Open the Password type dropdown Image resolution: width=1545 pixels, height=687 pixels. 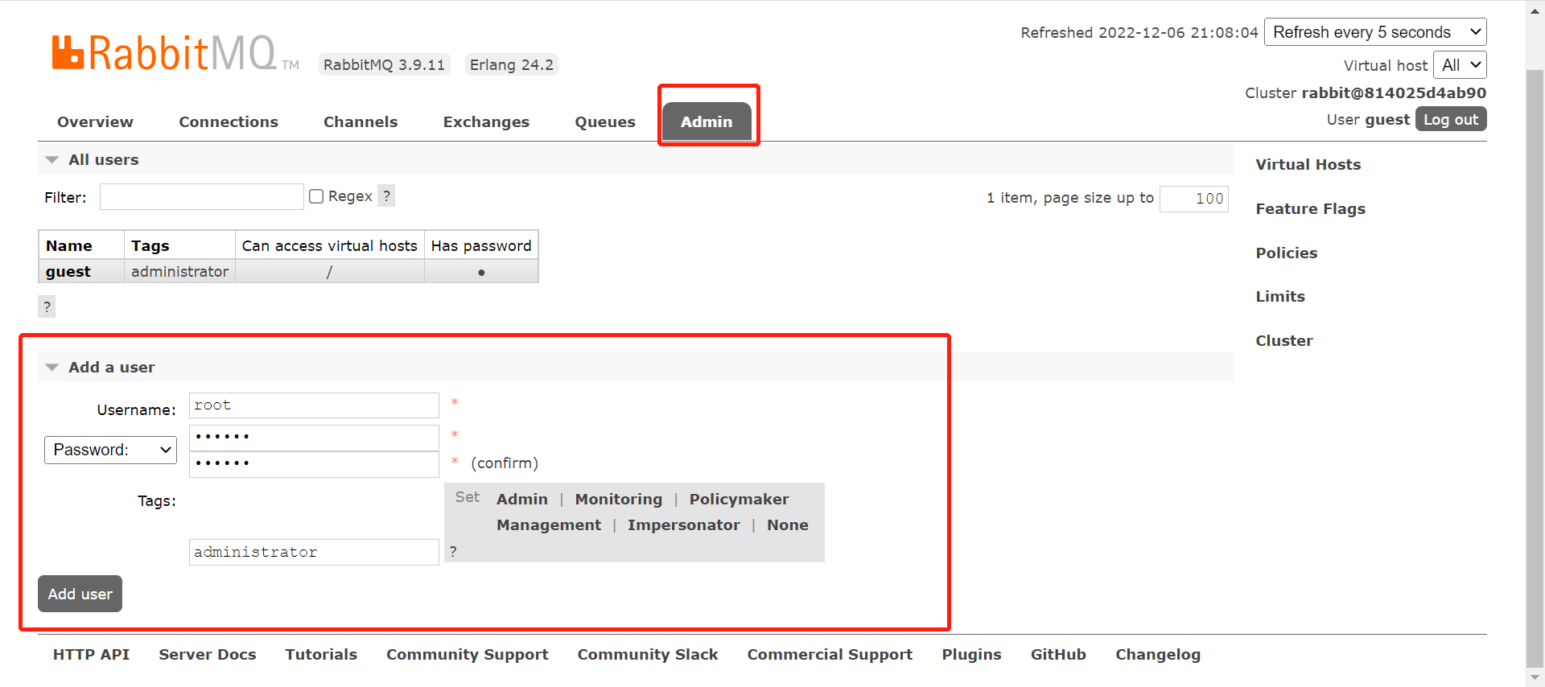pyautogui.click(x=110, y=450)
